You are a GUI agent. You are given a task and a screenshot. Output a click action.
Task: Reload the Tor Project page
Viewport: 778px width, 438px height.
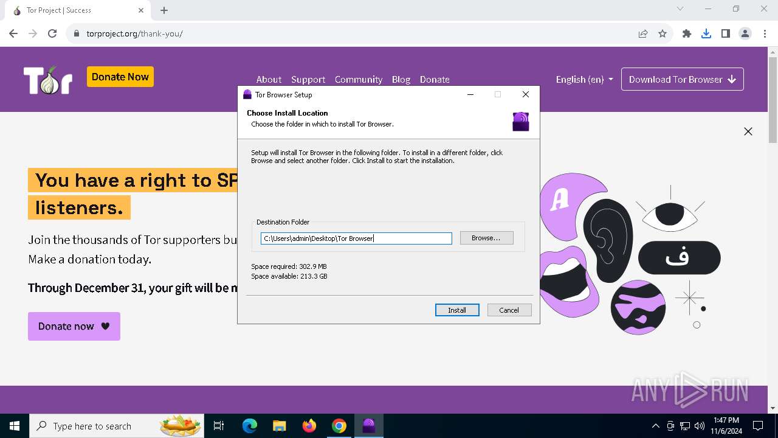[x=52, y=33]
